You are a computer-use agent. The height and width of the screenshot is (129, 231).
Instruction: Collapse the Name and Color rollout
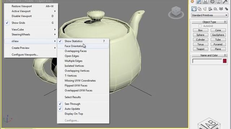pyautogui.click(x=209, y=55)
